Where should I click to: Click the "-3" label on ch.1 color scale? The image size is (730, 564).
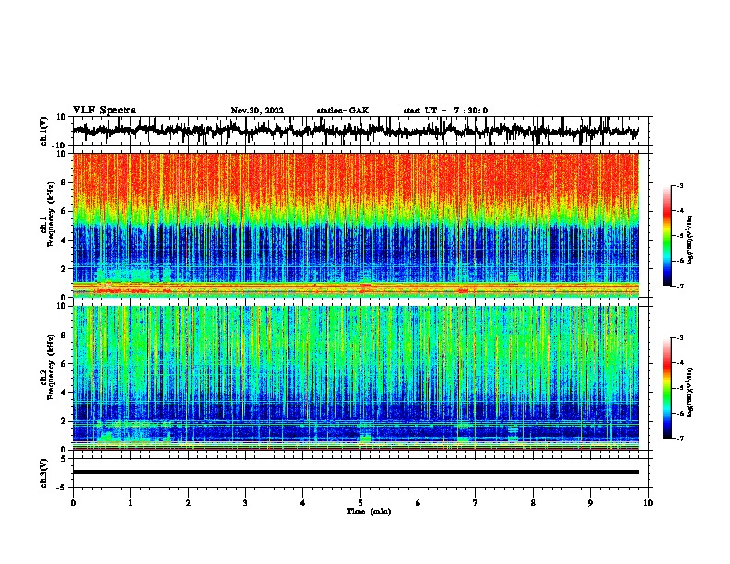[x=680, y=186]
